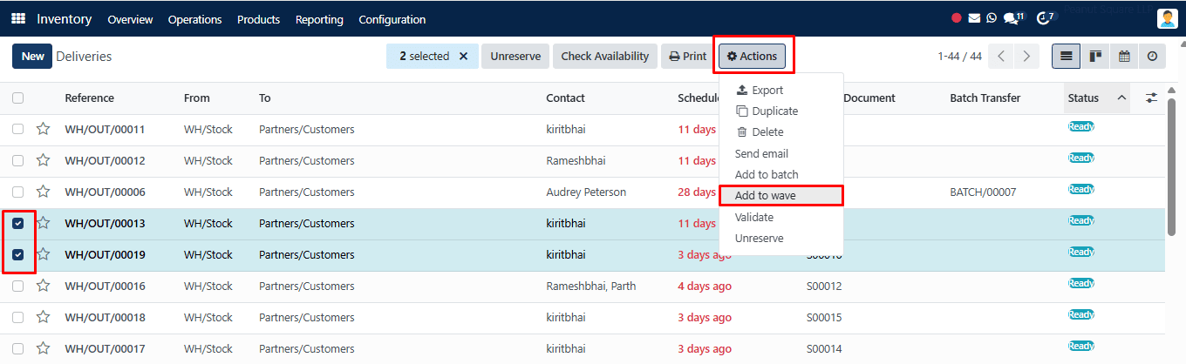Star WH/OUT/00016 as favorite
This screenshot has height=364, width=1186.
(43, 286)
